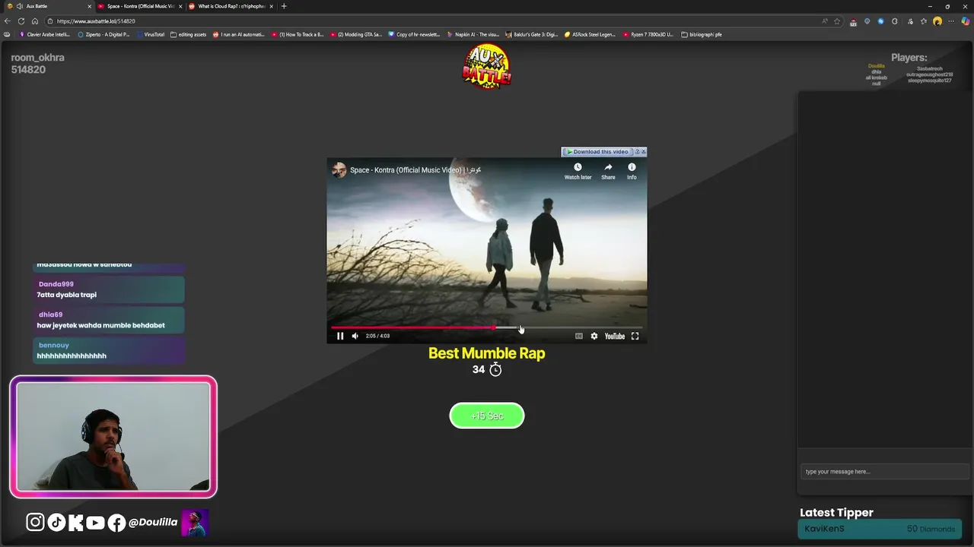Click the channel avatar in video header

tap(339, 170)
